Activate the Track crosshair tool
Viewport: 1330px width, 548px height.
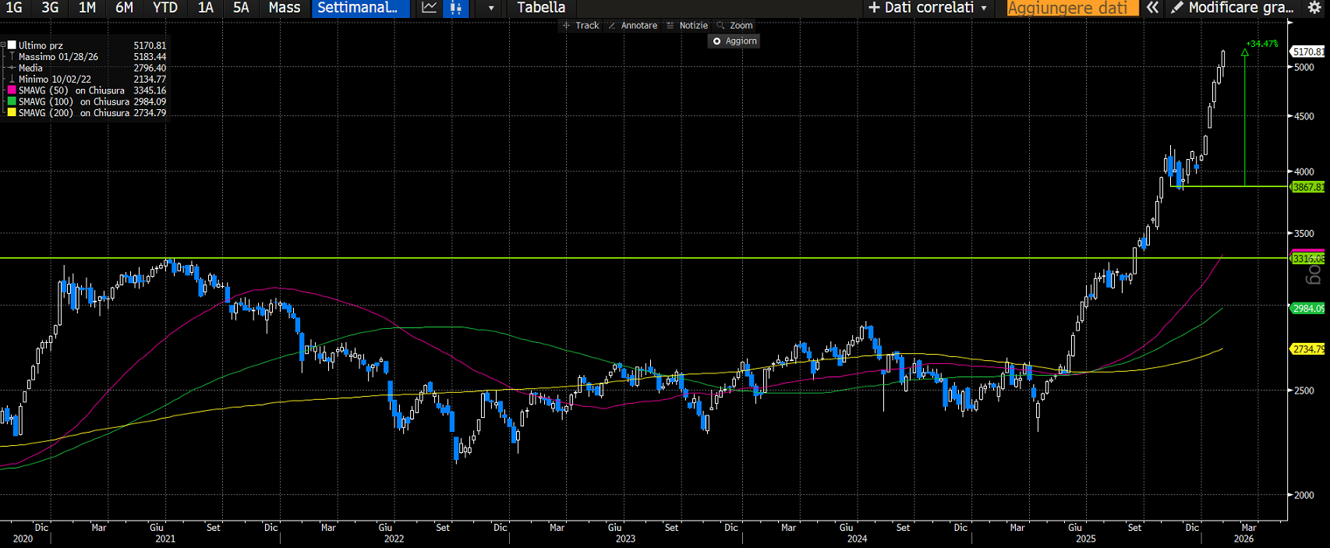pyautogui.click(x=581, y=26)
